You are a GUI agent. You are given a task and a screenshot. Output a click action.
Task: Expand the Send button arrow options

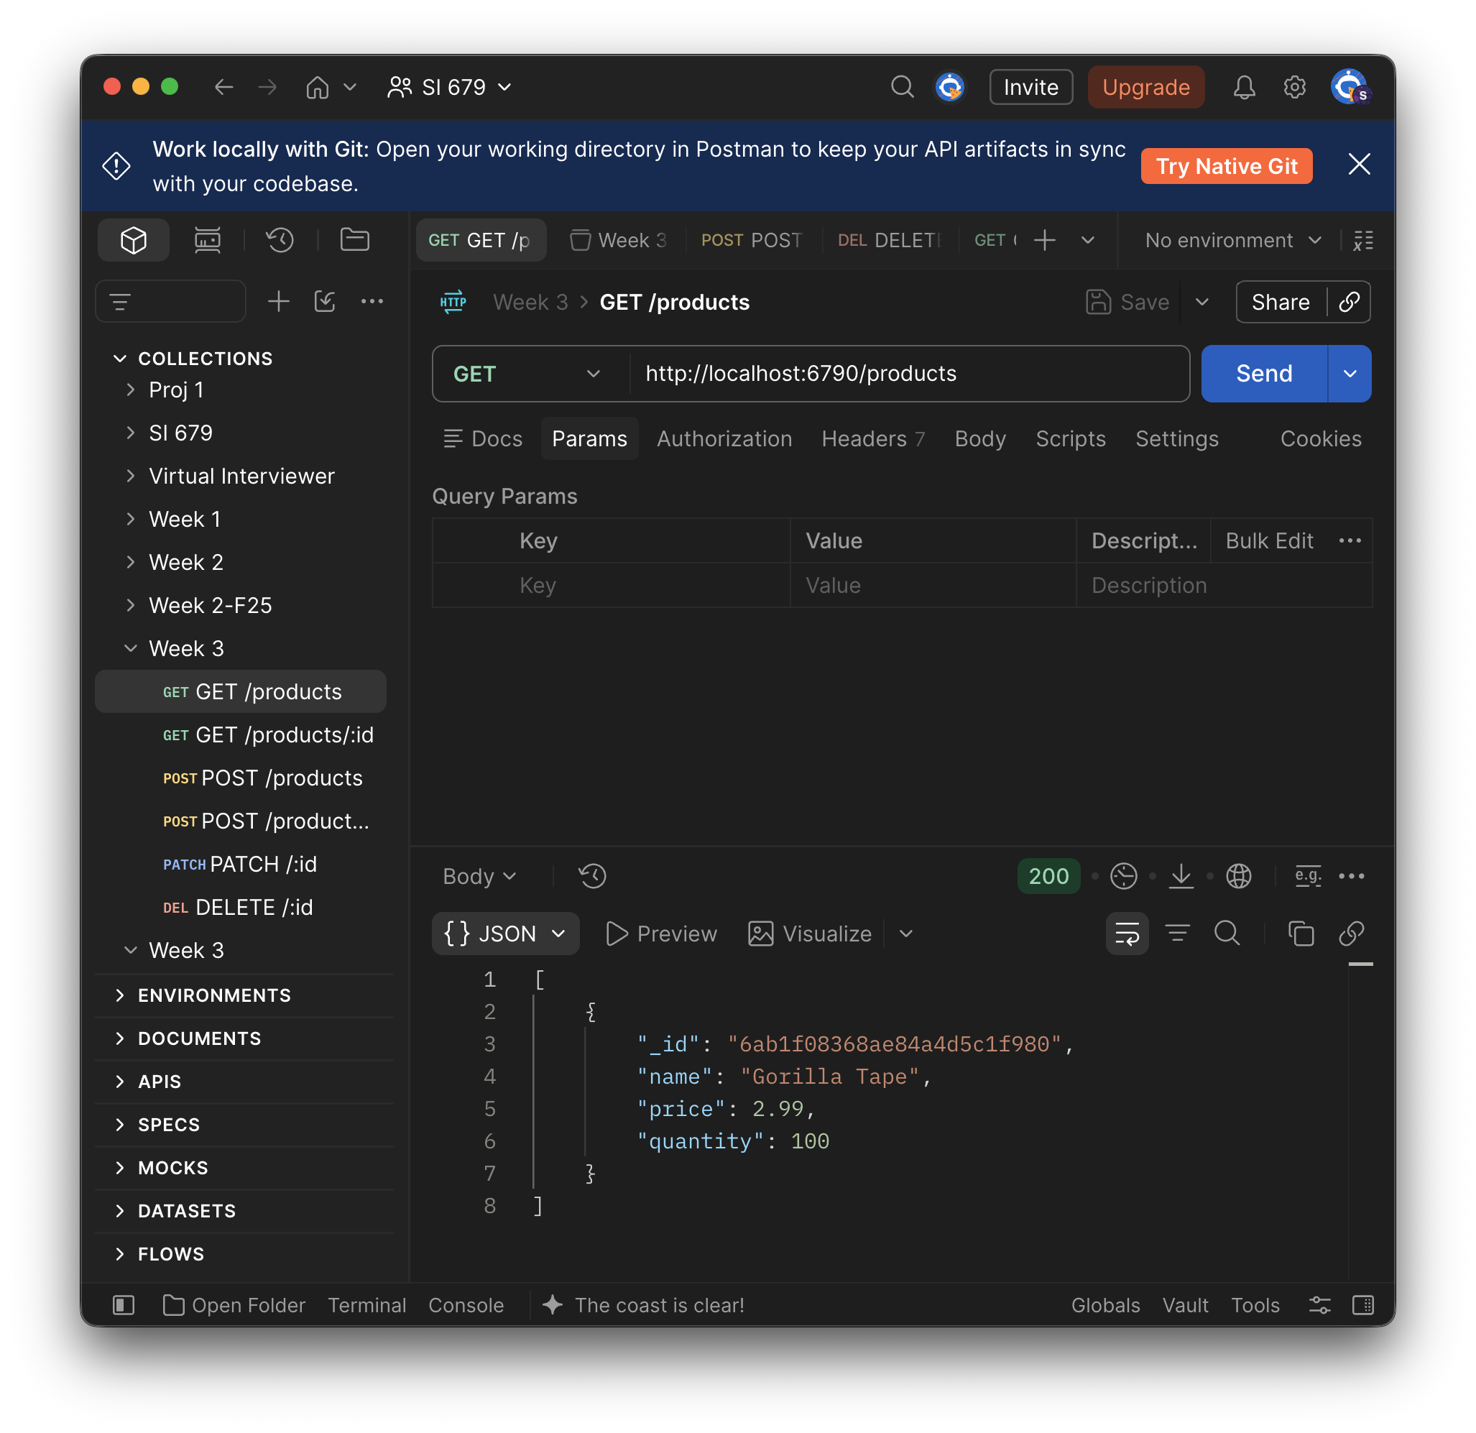coord(1350,374)
